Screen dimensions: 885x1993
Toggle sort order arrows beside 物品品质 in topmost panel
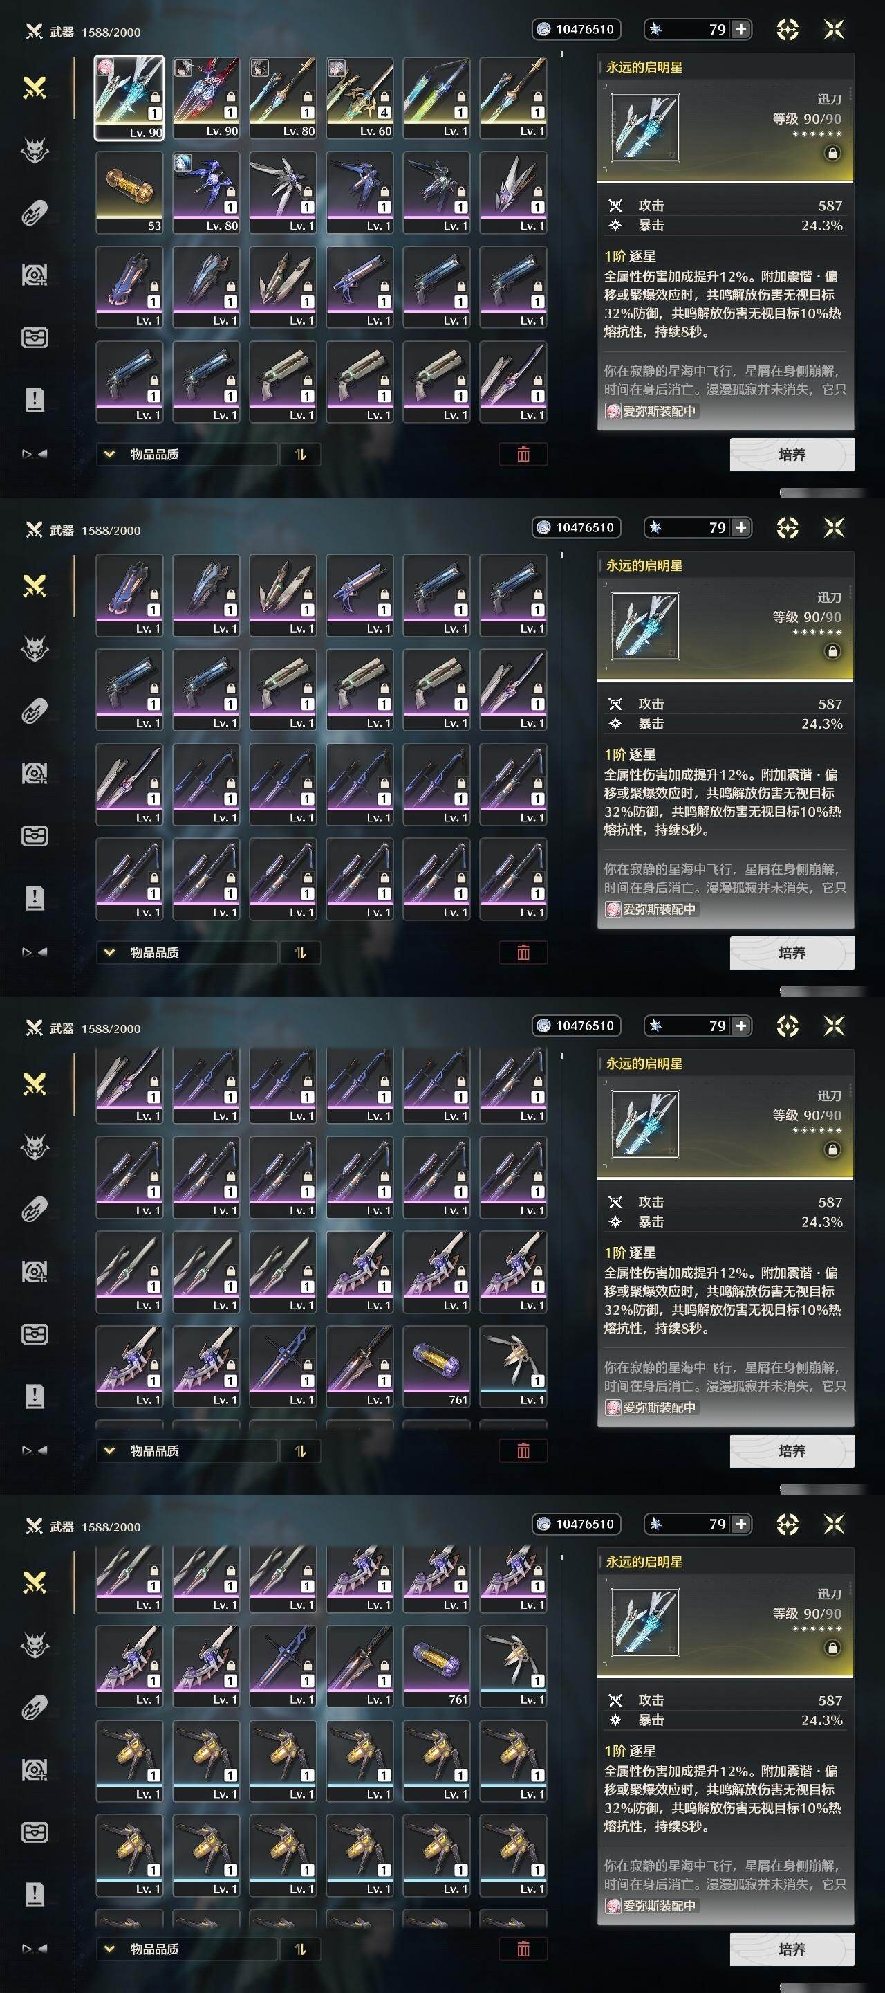301,454
